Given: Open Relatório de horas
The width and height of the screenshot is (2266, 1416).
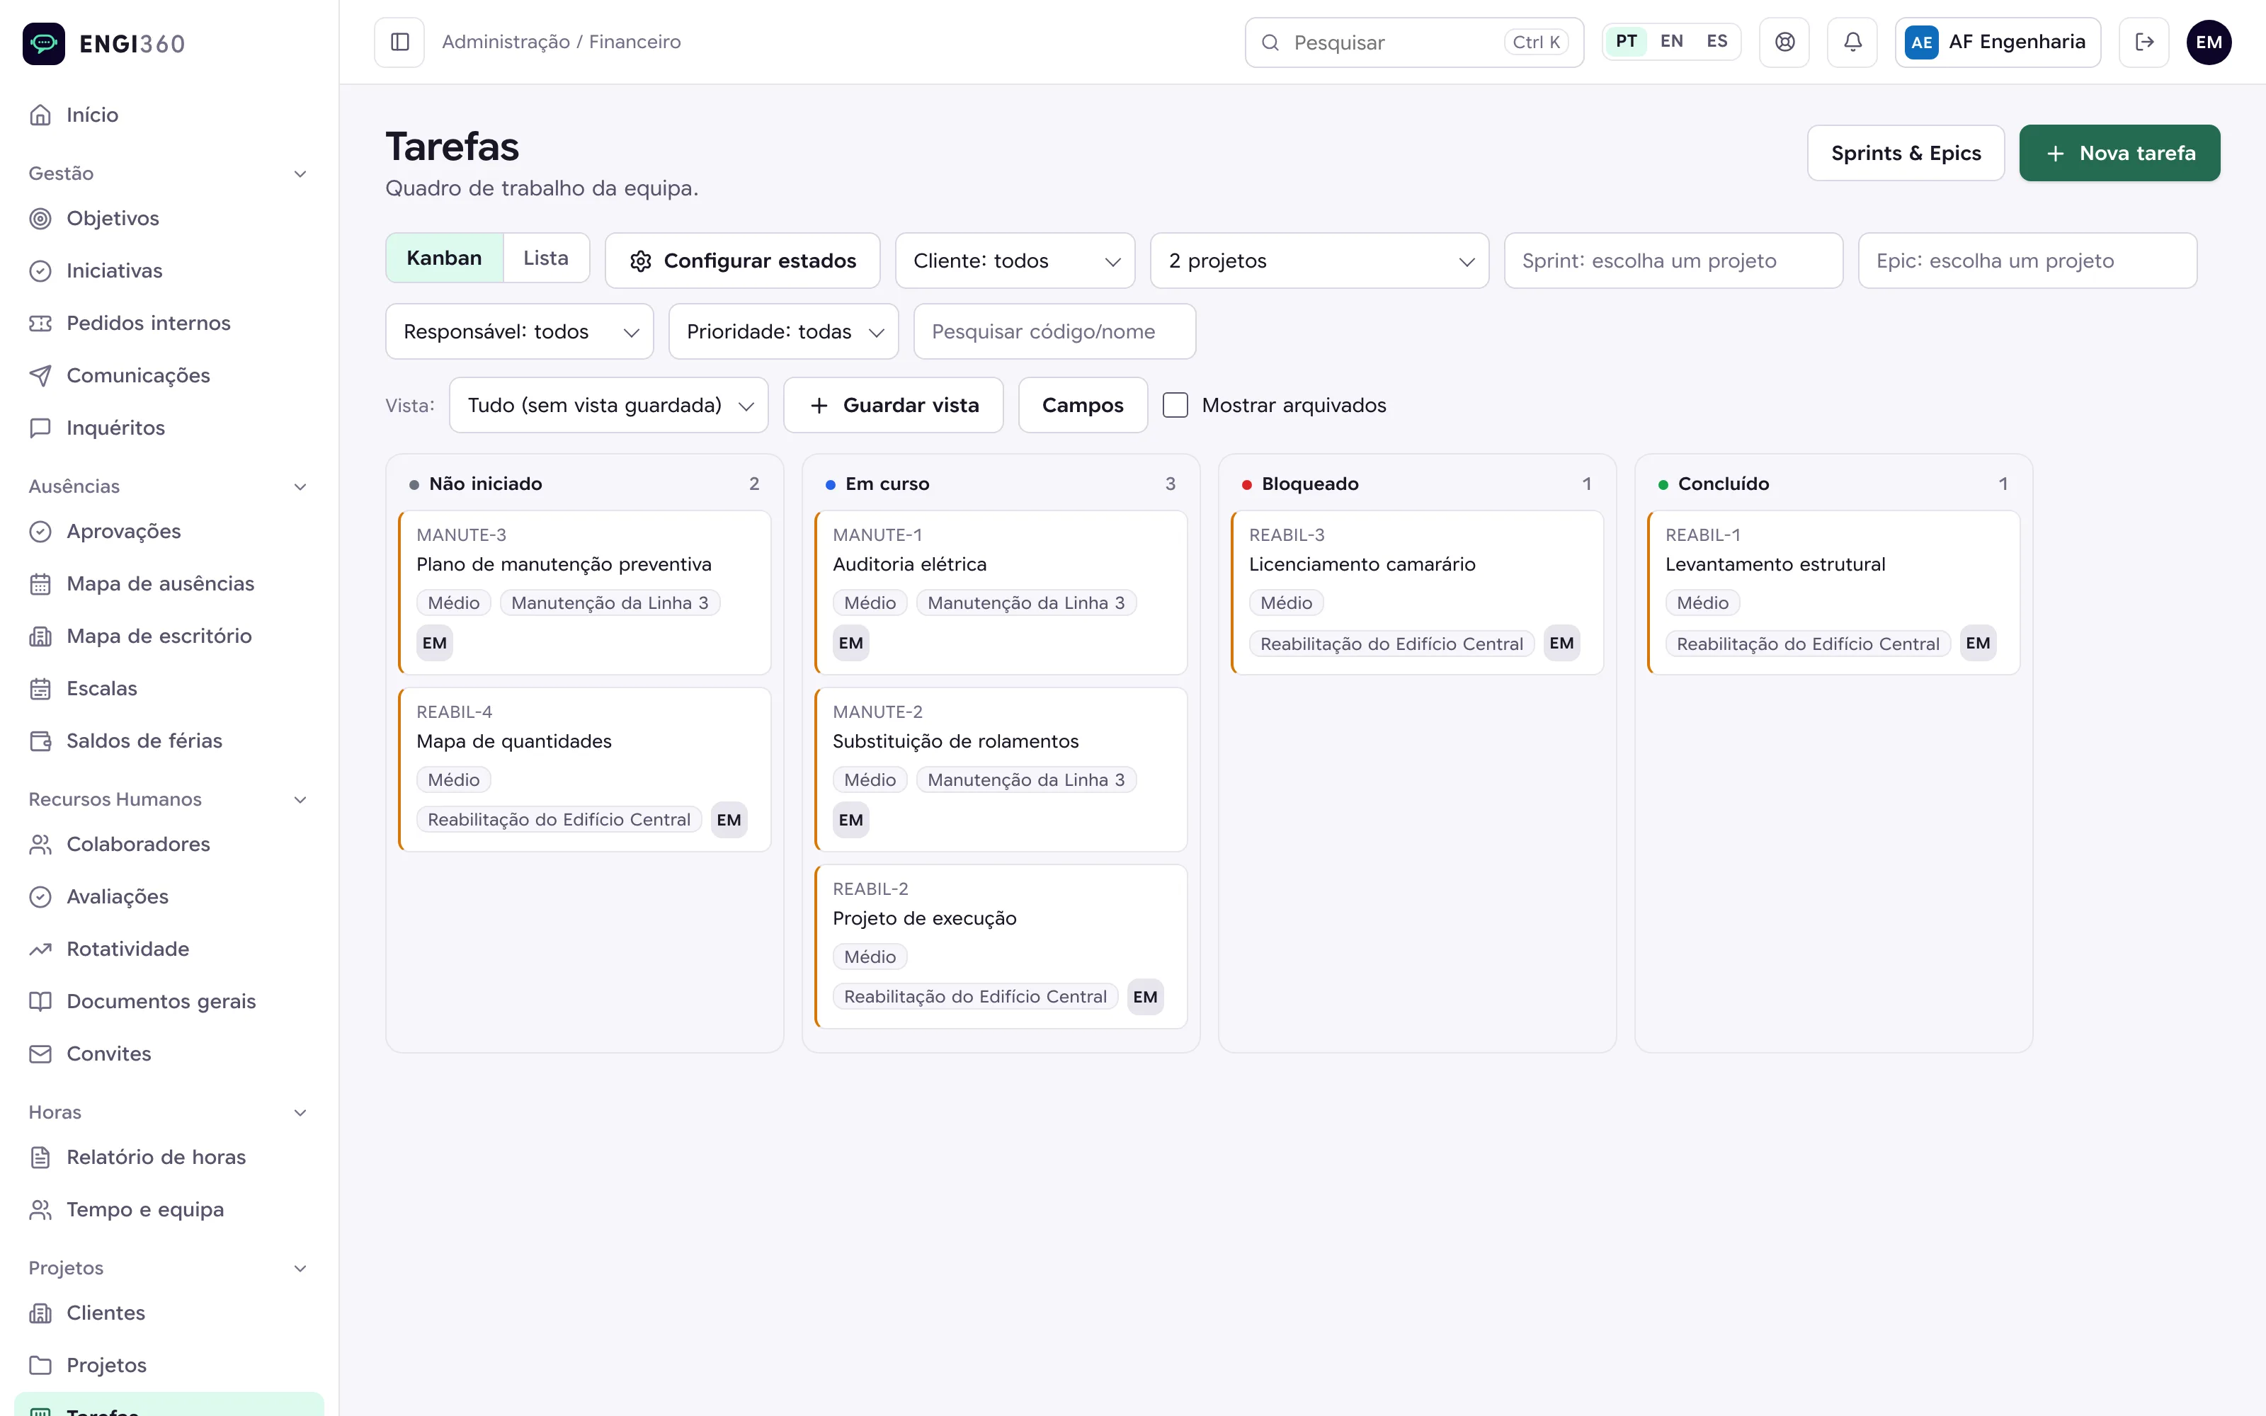Looking at the screenshot, I should [x=169, y=1157].
